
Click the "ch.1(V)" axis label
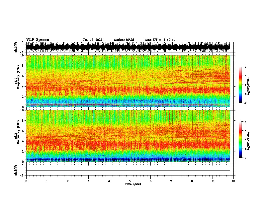(16, 47)
